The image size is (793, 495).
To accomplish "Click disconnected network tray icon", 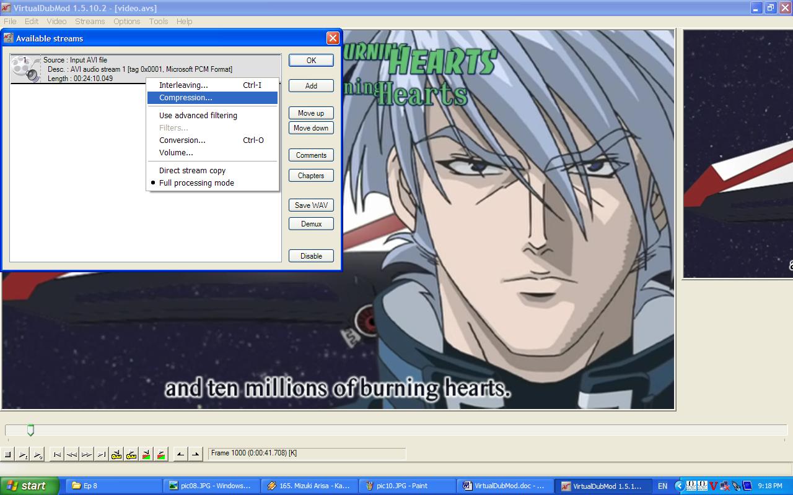I will tap(724, 486).
